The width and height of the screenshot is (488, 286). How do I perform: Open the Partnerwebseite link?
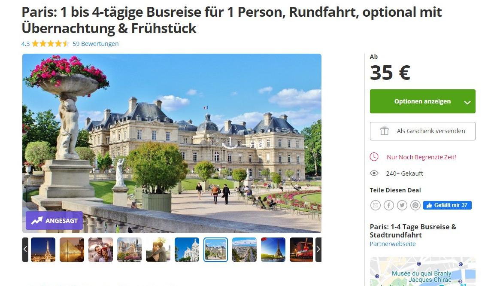(392, 244)
